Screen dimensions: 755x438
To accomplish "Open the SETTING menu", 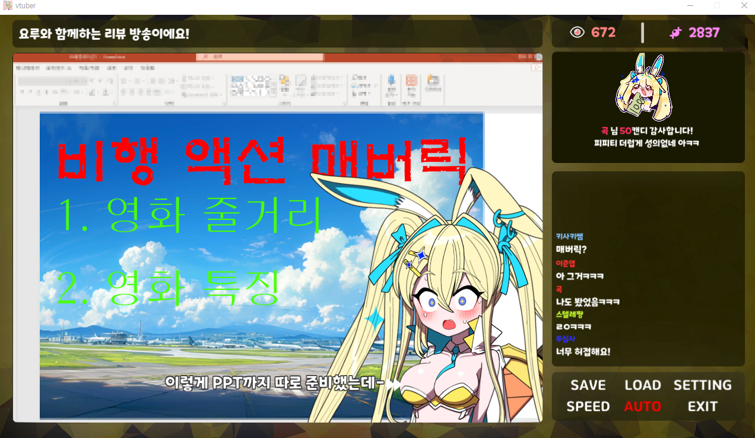I will [x=703, y=385].
